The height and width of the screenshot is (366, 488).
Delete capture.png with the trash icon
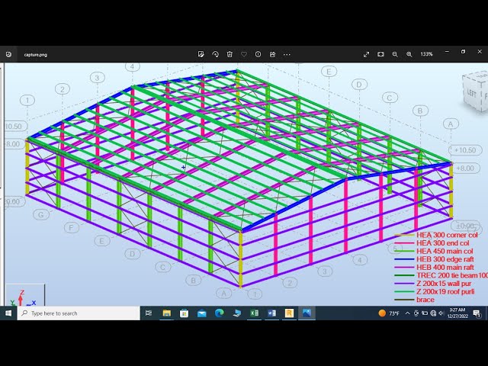[230, 54]
